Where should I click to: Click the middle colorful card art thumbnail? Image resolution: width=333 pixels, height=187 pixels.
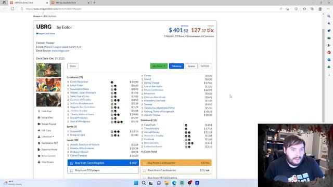(48, 85)
